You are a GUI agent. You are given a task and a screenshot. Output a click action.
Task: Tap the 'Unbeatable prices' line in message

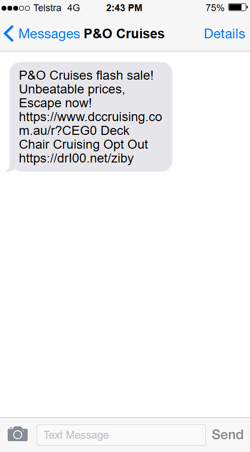pyautogui.click(x=72, y=89)
